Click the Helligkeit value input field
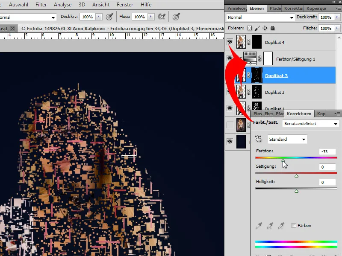 327,183
